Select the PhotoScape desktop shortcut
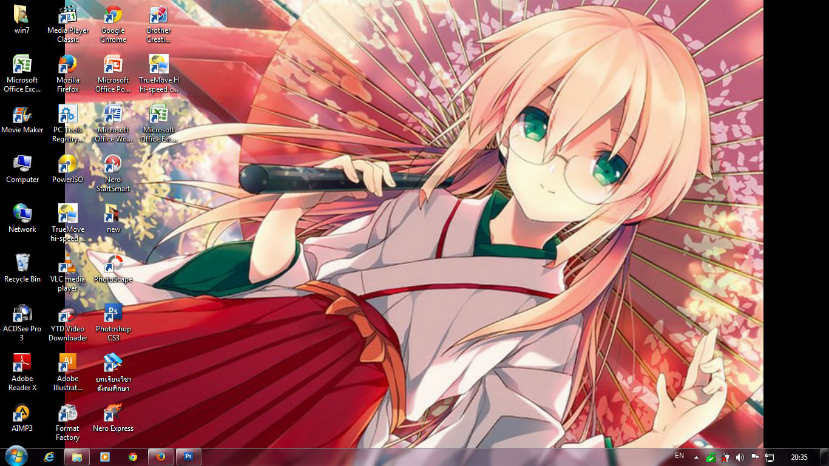Screen dimensions: 829x466 point(113,269)
